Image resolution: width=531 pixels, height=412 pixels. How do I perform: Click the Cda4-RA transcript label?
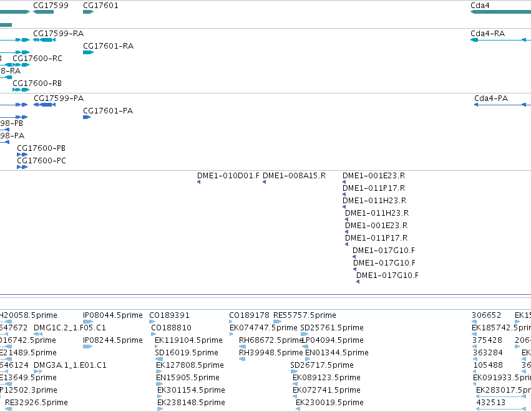pos(488,34)
